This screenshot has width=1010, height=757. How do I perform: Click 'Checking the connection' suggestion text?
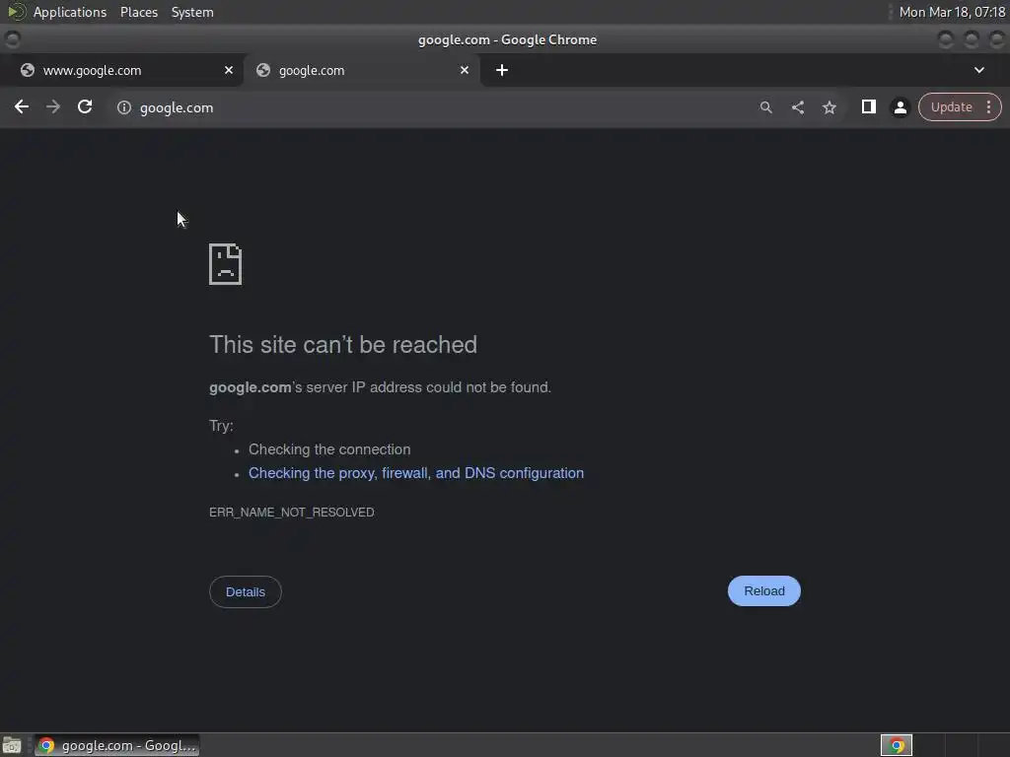point(329,449)
